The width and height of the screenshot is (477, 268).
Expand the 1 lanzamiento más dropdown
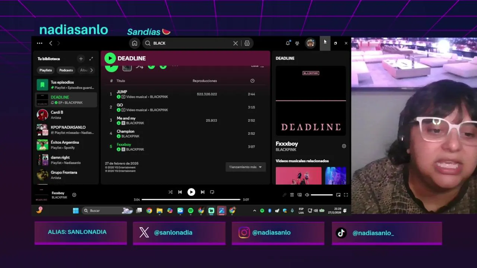coord(246,167)
